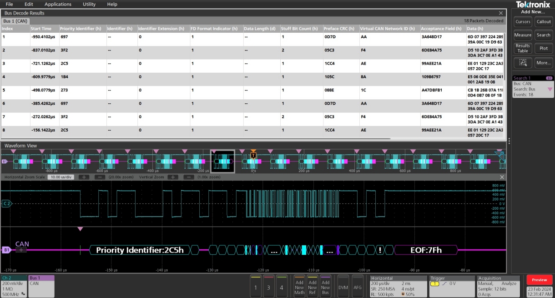
Task: Add new Cursors from the Add New panel
Action: tap(523, 21)
